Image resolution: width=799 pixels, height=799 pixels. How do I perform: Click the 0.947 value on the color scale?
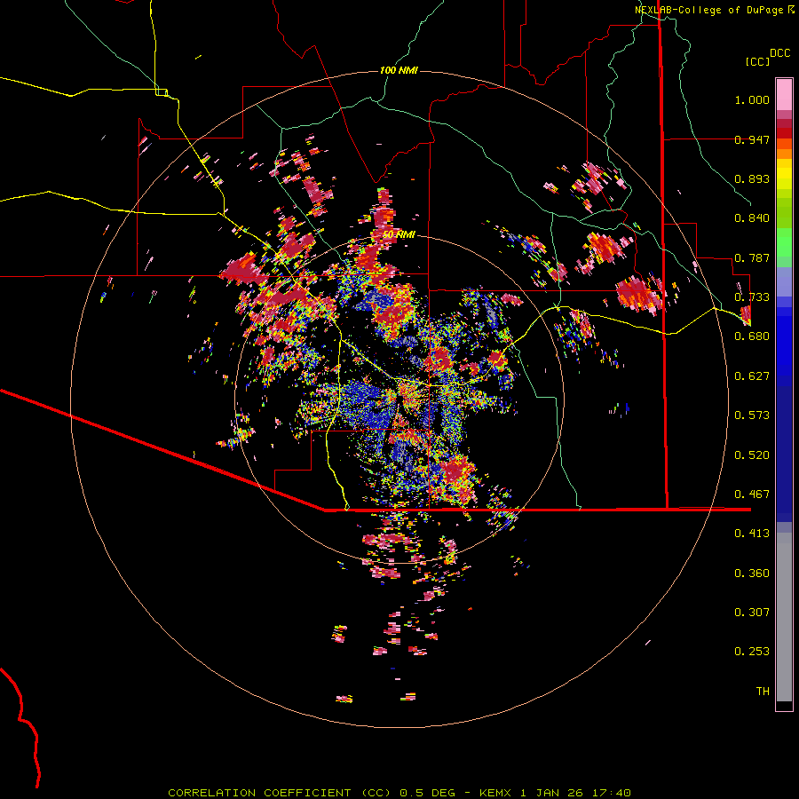click(x=752, y=139)
